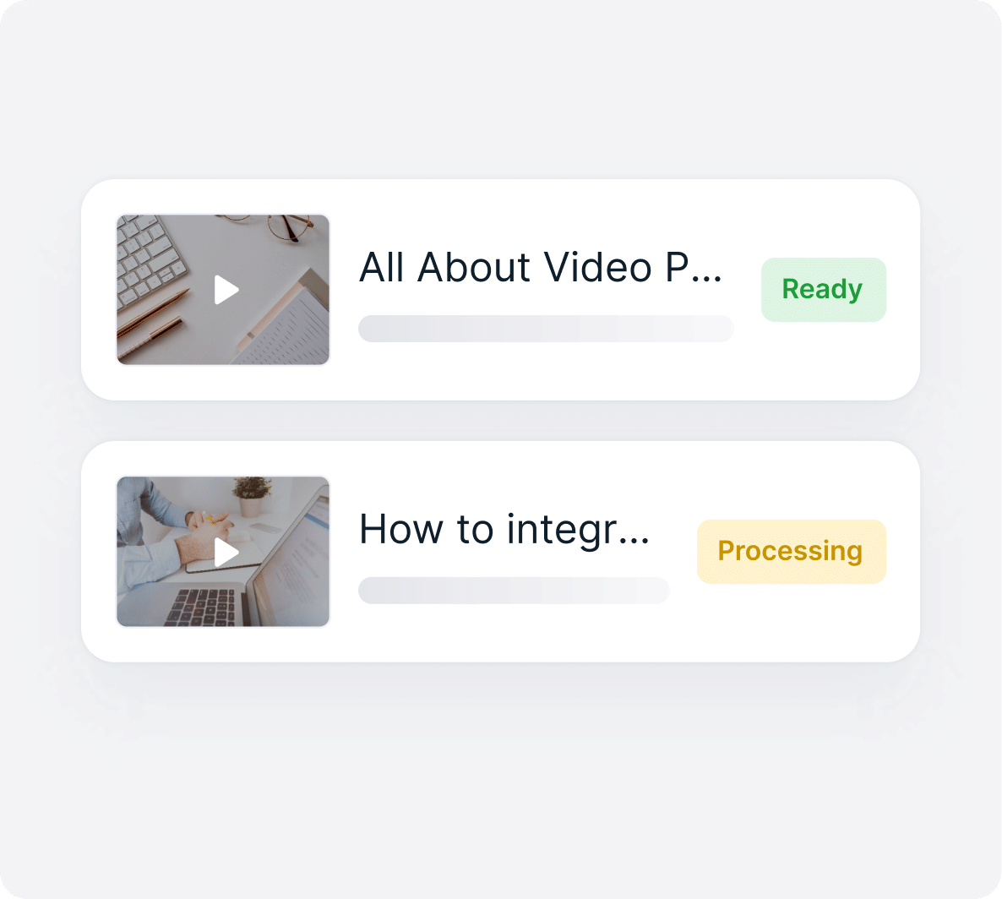This screenshot has height=899, width=1002.
Task: Click the notebook in the first thumbnail
Action: (291, 325)
